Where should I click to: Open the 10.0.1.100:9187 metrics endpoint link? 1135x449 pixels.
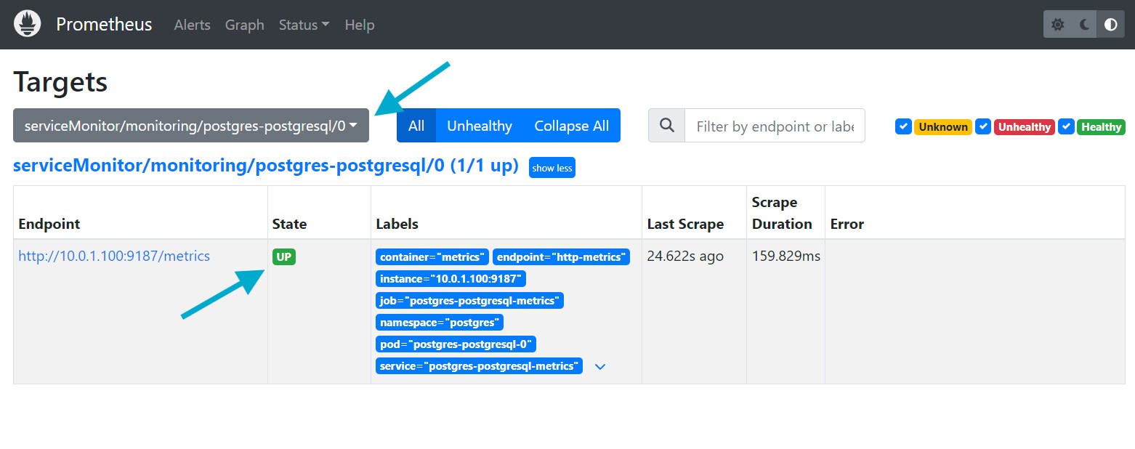click(114, 256)
